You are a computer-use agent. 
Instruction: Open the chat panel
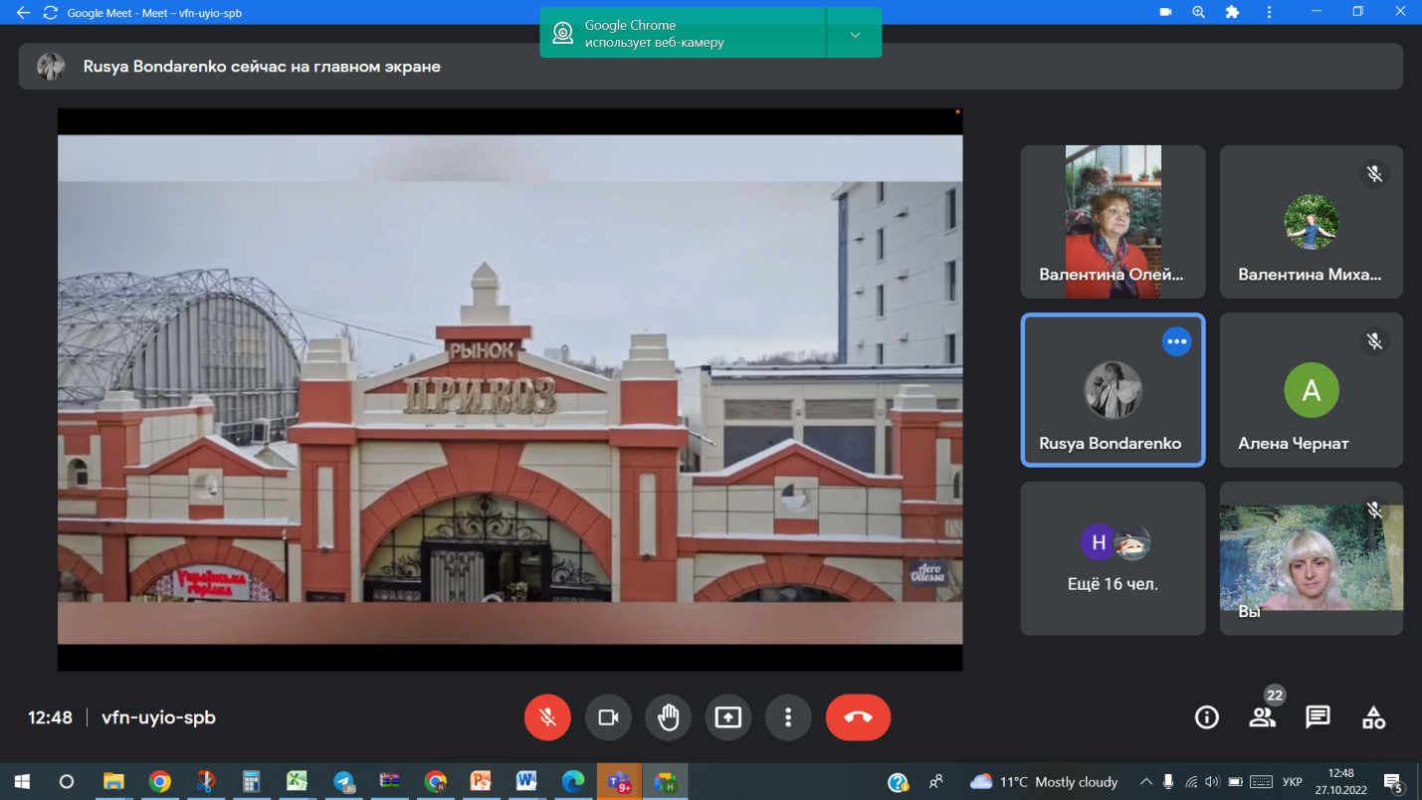(1318, 717)
